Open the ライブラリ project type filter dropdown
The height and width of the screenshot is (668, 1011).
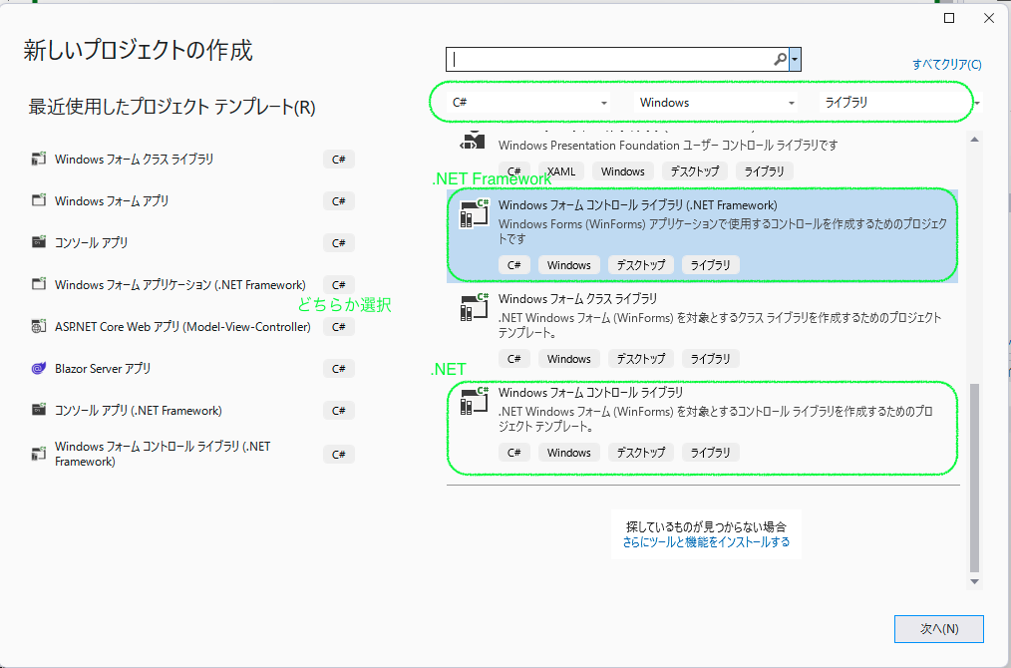[900, 103]
